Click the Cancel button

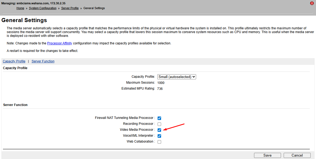(297, 155)
